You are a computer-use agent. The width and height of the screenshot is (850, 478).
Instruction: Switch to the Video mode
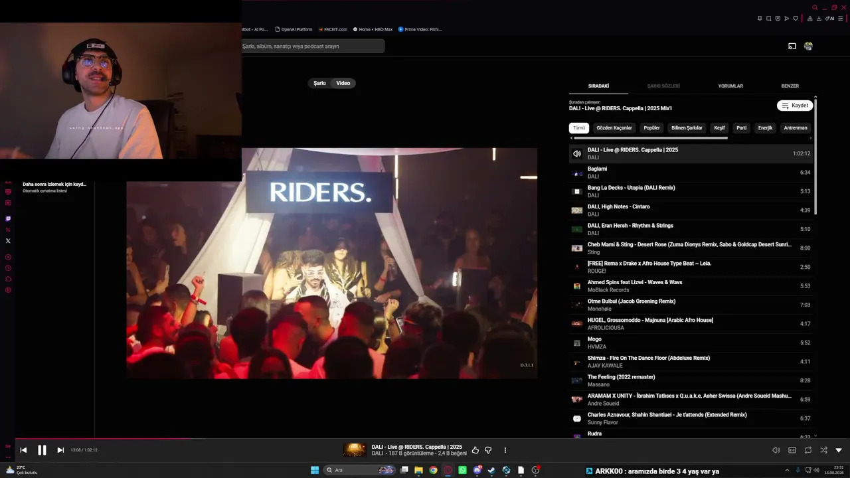pos(343,83)
